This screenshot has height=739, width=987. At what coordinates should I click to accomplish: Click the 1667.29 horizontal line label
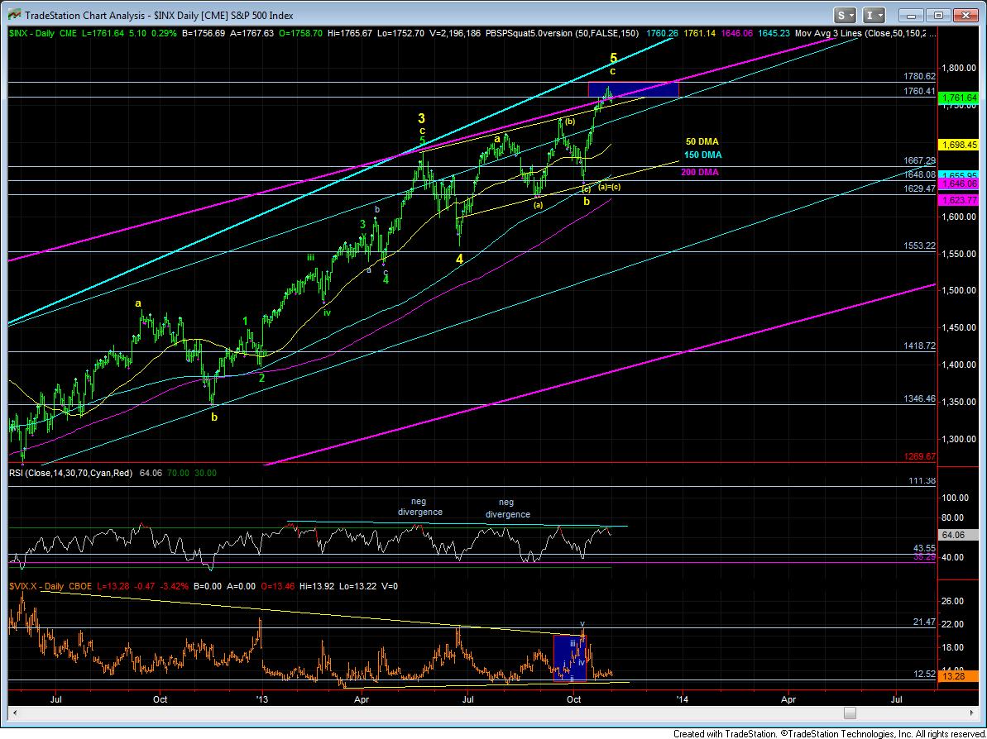[x=920, y=161]
